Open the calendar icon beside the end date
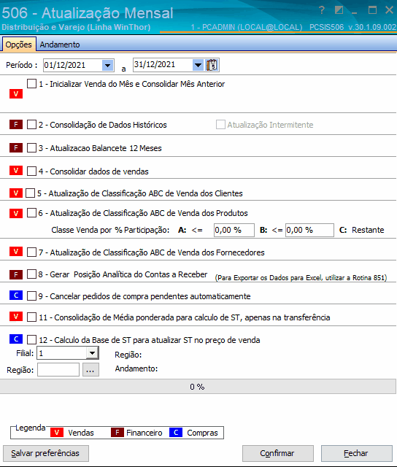The height and width of the screenshot is (467, 397). (x=212, y=65)
